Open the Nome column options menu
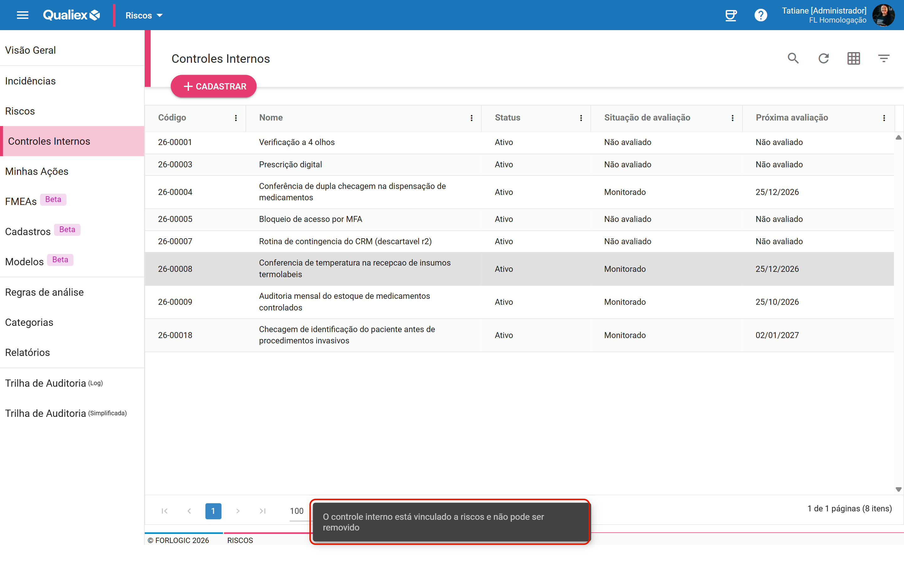 471,118
